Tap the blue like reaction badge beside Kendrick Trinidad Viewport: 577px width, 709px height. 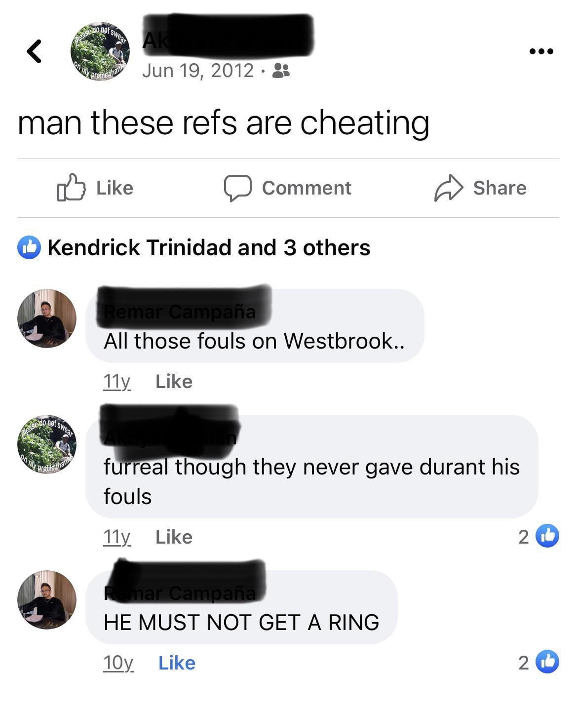[29, 248]
